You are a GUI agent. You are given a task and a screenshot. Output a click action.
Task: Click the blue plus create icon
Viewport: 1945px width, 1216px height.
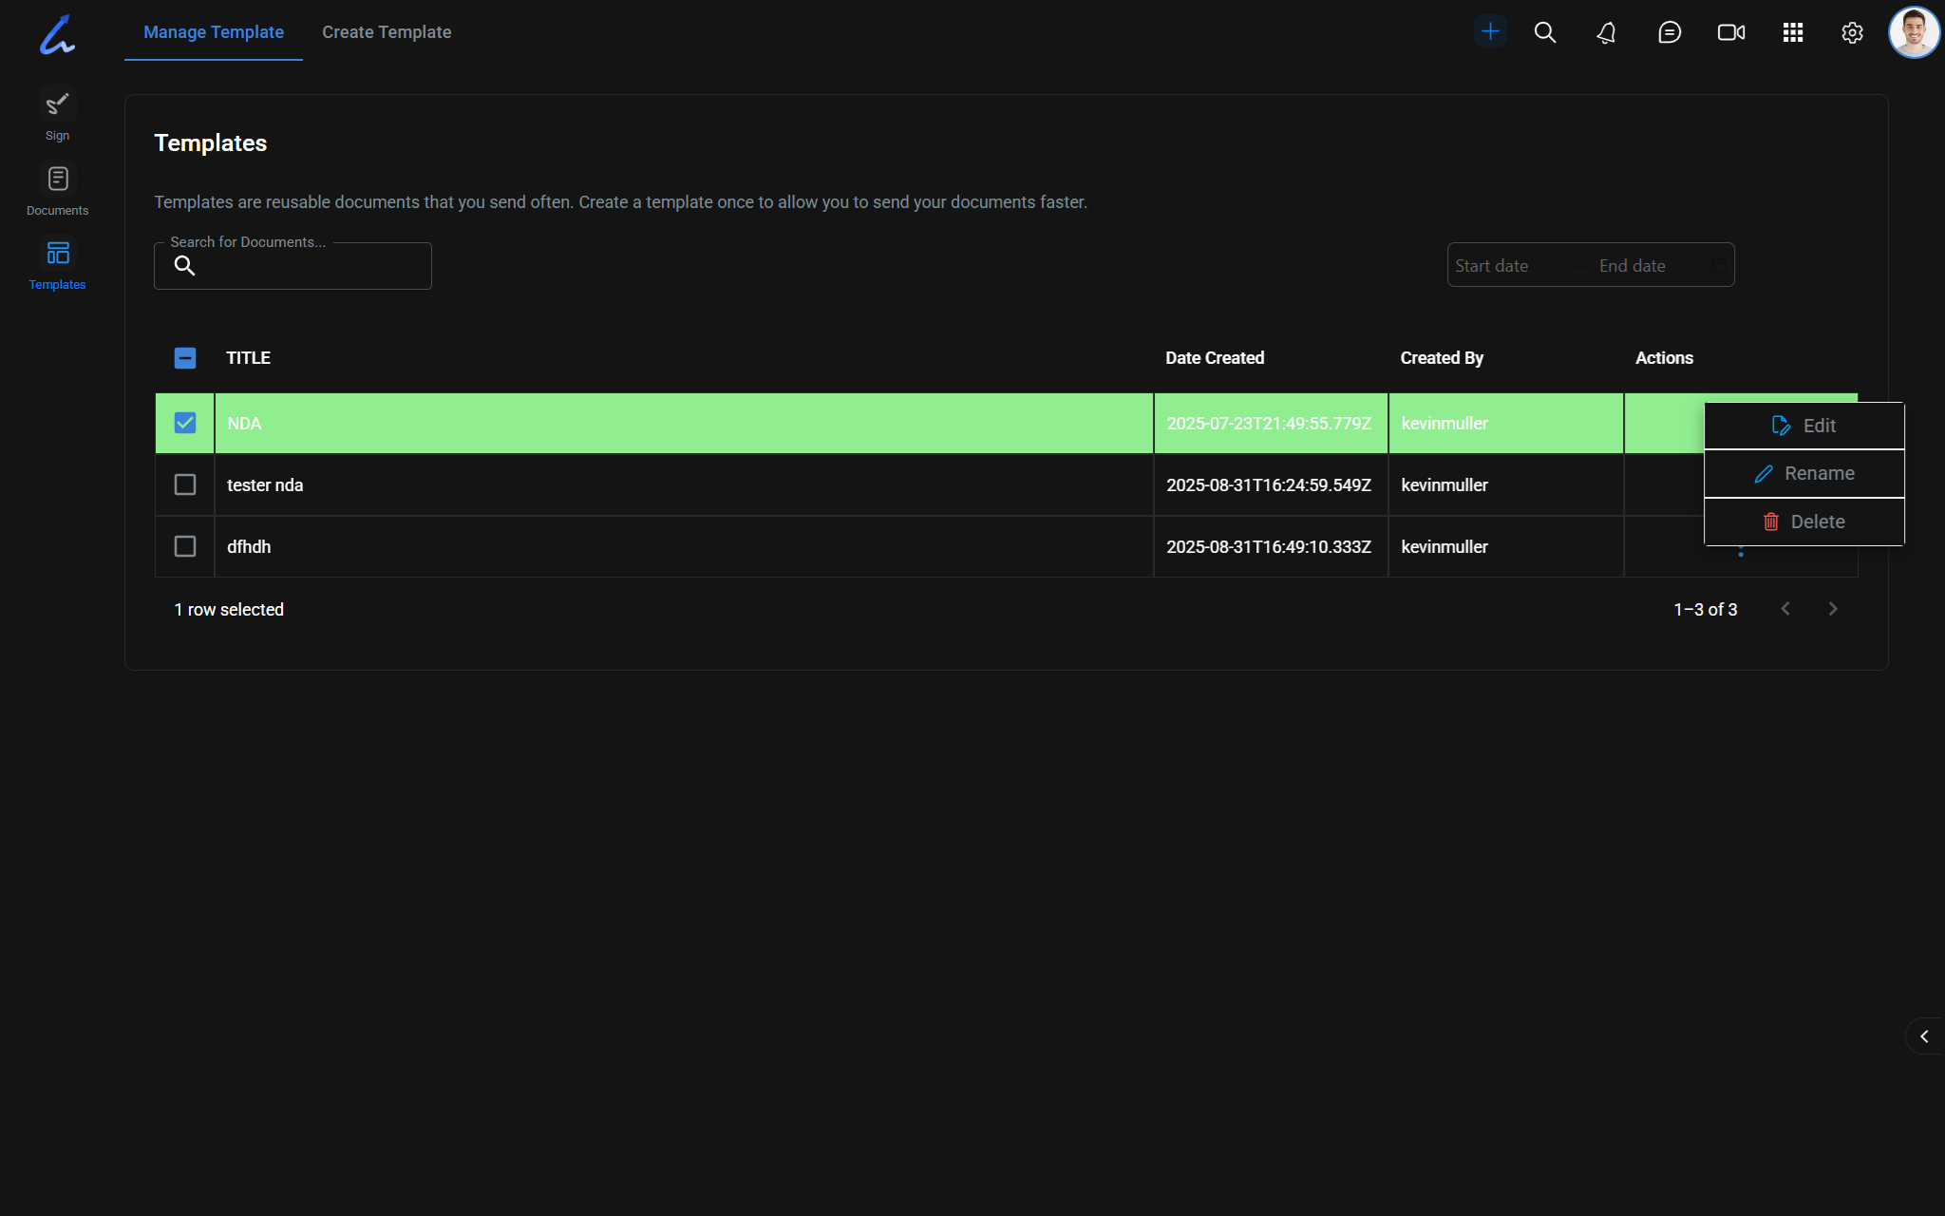tap(1490, 32)
